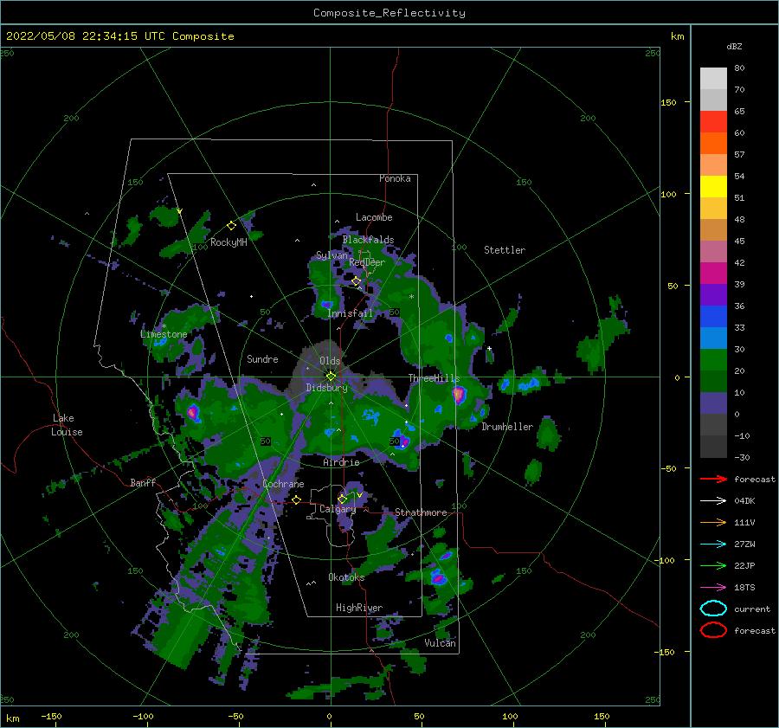Image resolution: width=779 pixels, height=728 pixels.
Task: Click the 'Stettler' city label
Action: [x=505, y=250]
